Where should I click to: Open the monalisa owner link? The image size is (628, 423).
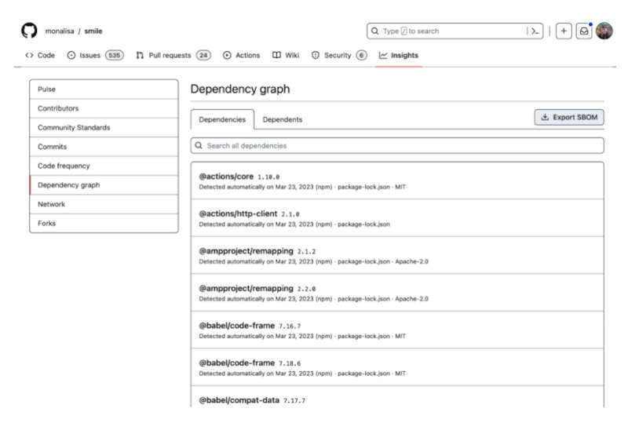(60, 31)
